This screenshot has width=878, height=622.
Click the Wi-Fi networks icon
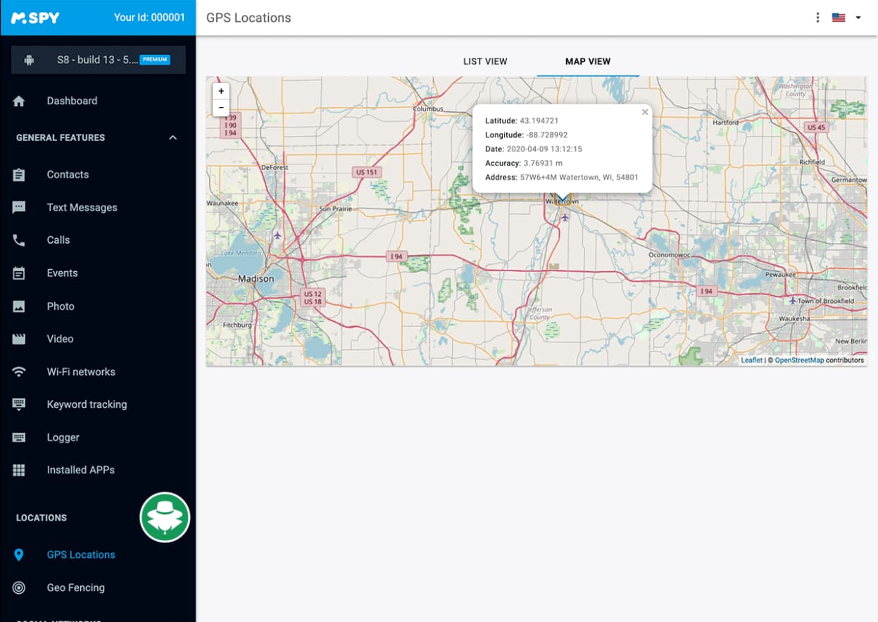[19, 372]
